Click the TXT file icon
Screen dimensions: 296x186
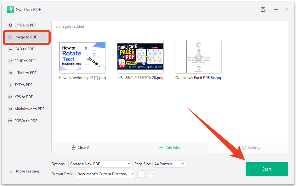10,85
